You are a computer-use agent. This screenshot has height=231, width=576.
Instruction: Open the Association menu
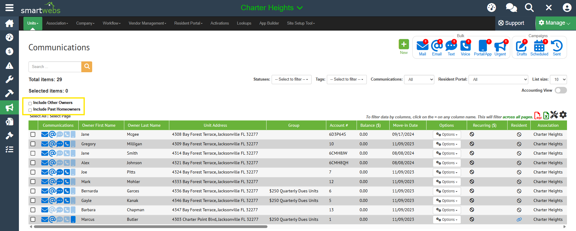point(57,23)
